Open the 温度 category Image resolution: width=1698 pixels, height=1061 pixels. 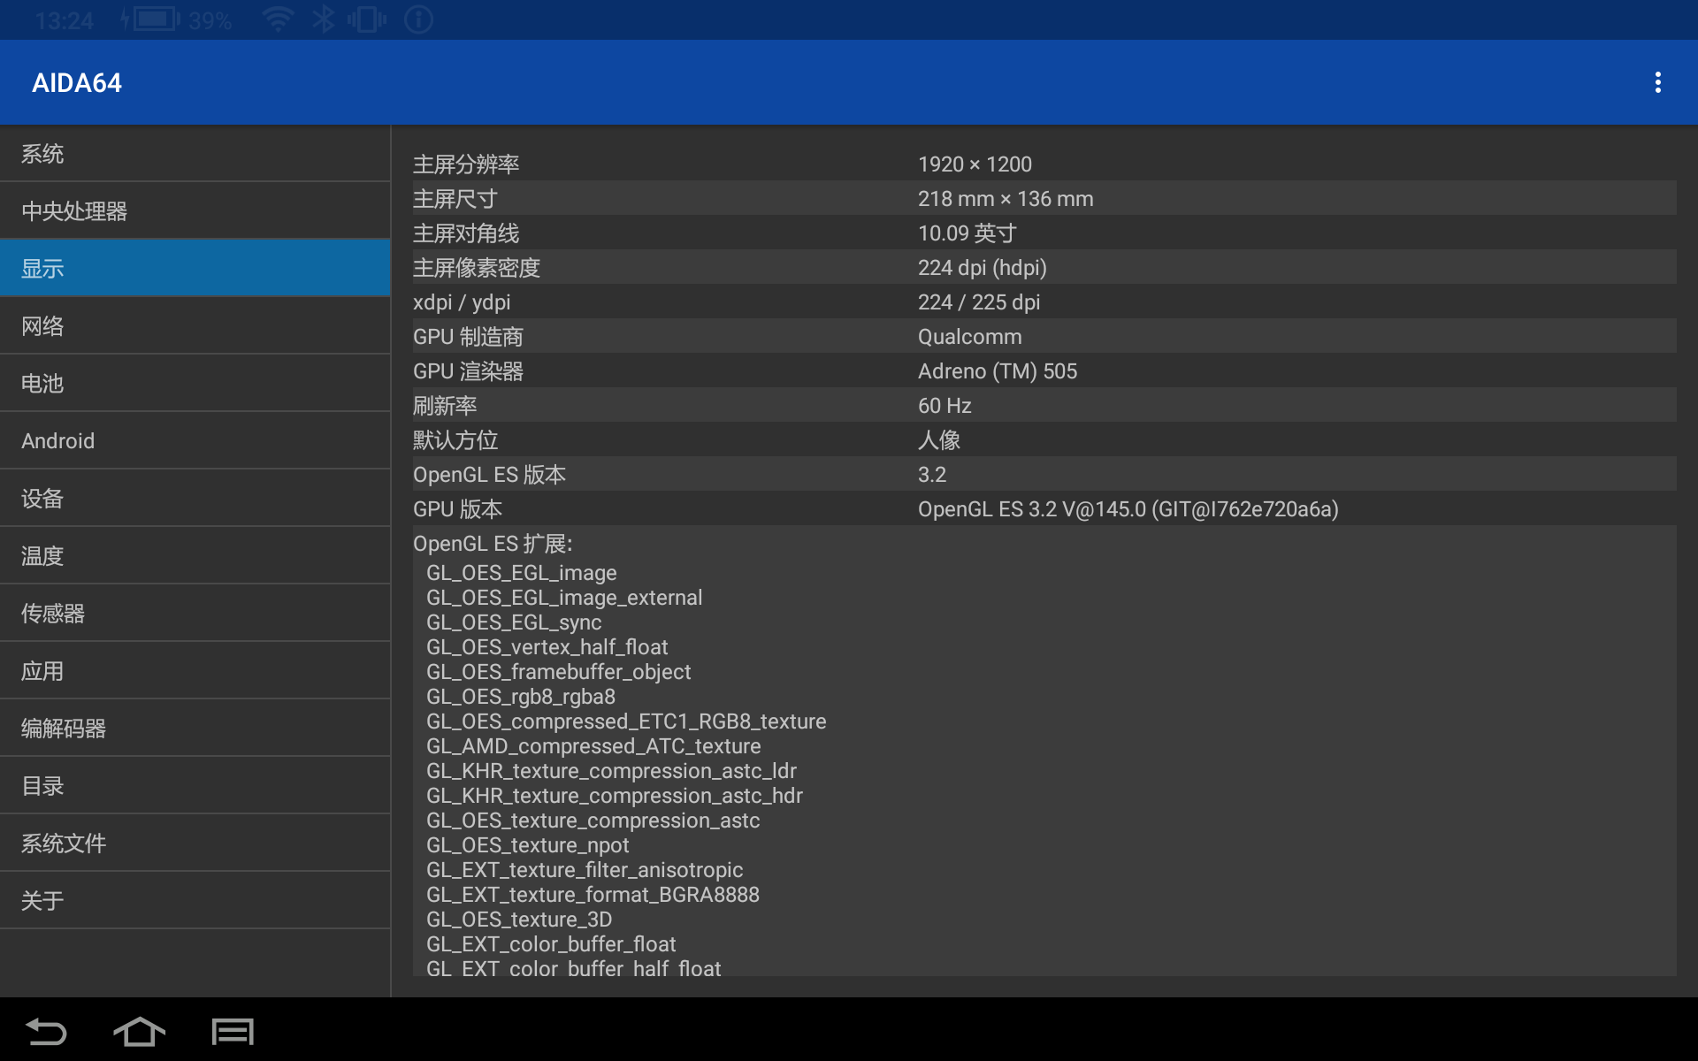tap(195, 556)
